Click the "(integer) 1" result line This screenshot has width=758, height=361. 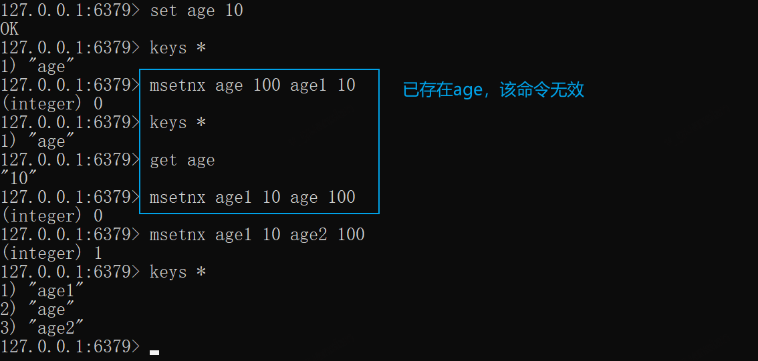click(x=51, y=254)
